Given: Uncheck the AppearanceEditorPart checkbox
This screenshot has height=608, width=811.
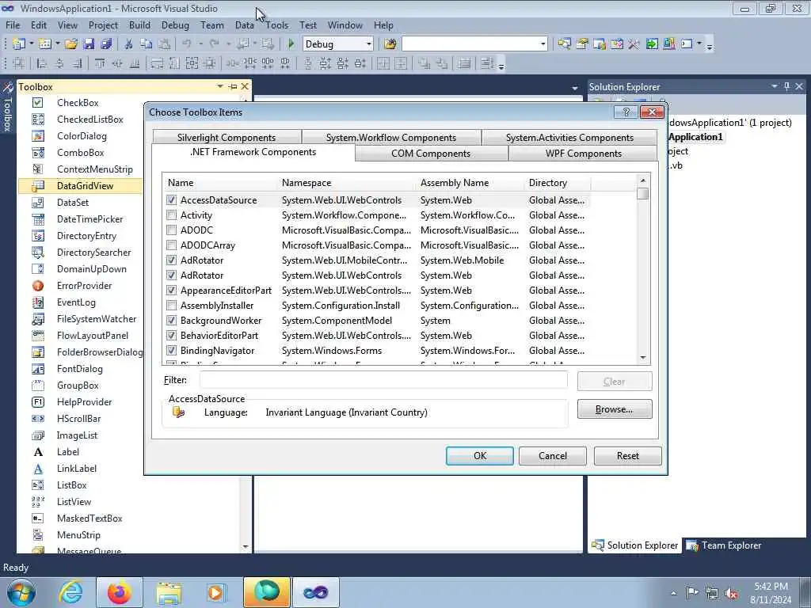Looking at the screenshot, I should [171, 291].
